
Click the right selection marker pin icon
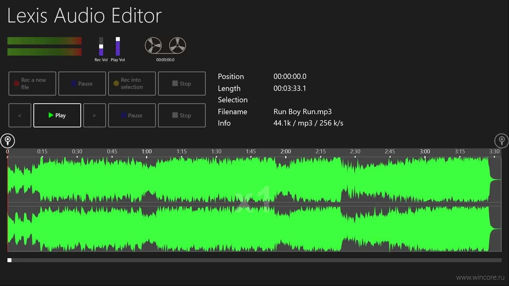501,141
